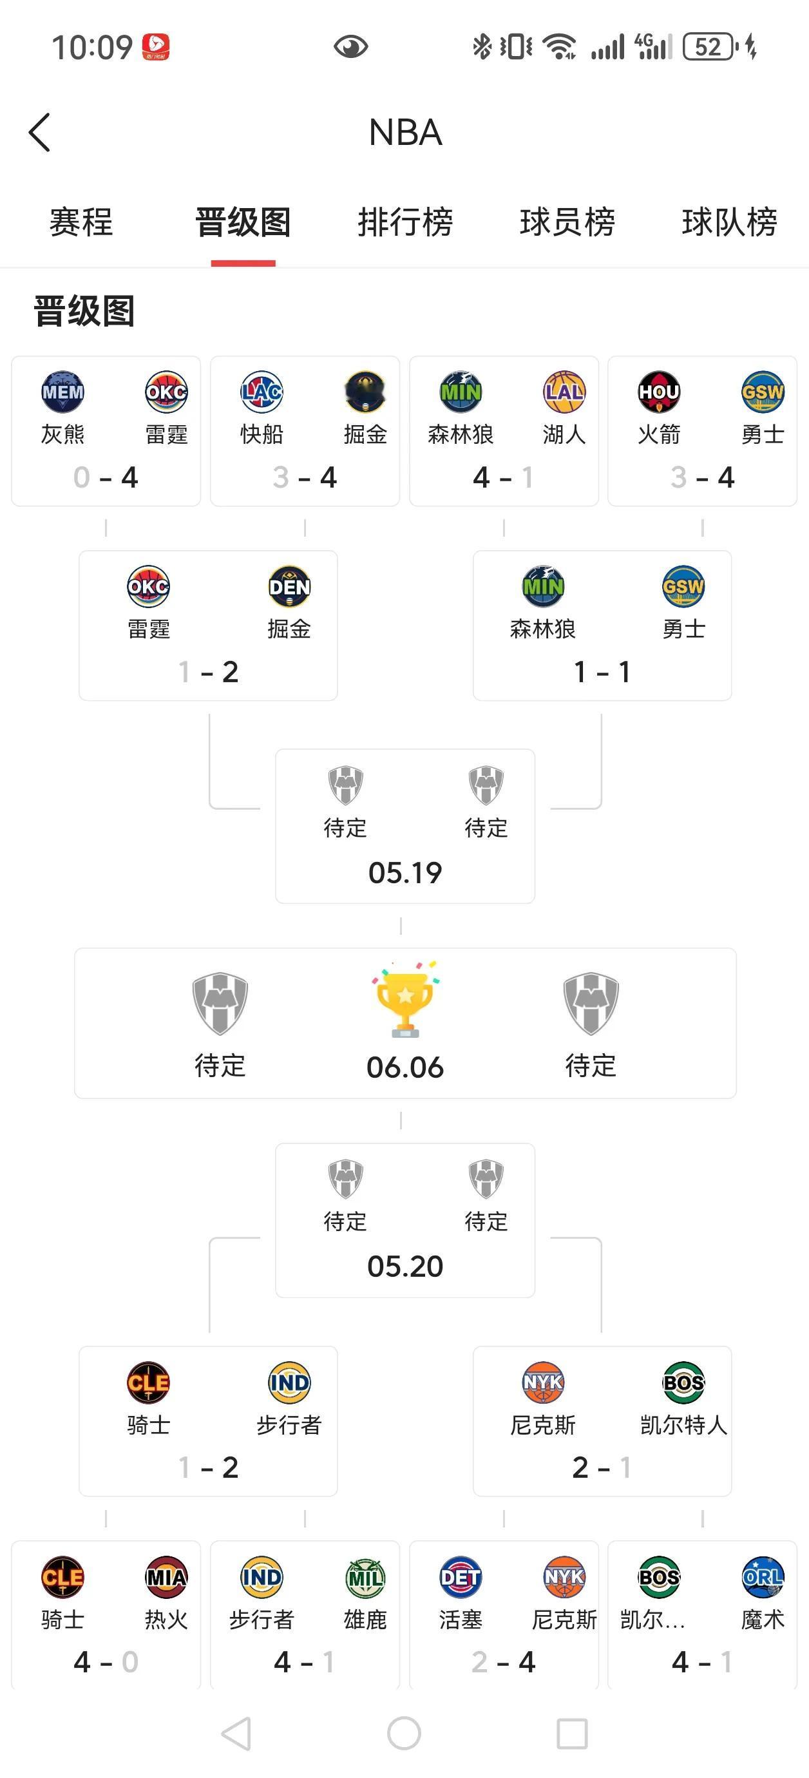Tap the DET Pistons team logo
The width and height of the screenshot is (809, 1778).
coord(461,1577)
